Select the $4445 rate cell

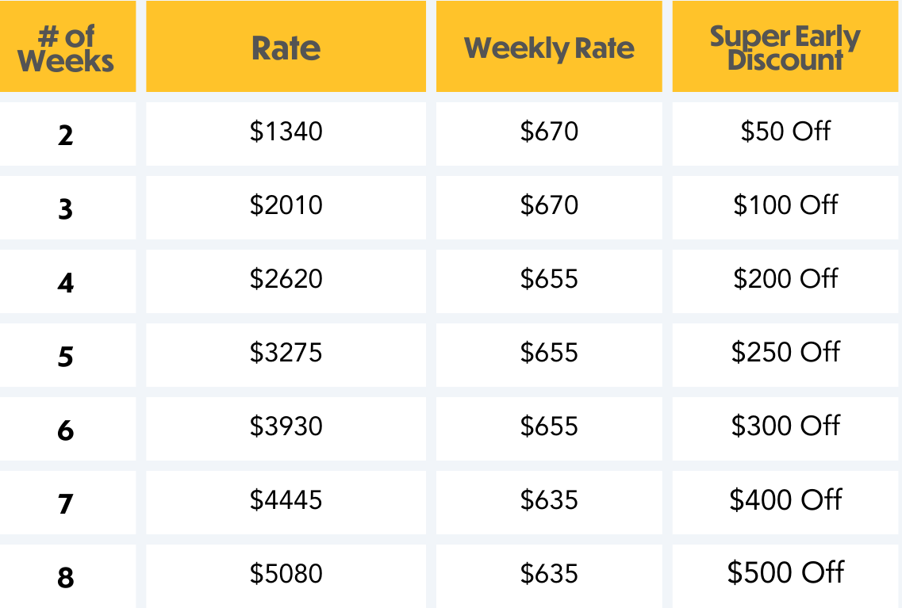pos(286,500)
